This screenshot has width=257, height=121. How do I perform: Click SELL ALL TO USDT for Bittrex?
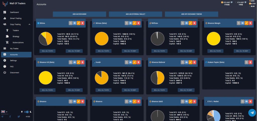pyautogui.click(x=74, y=51)
